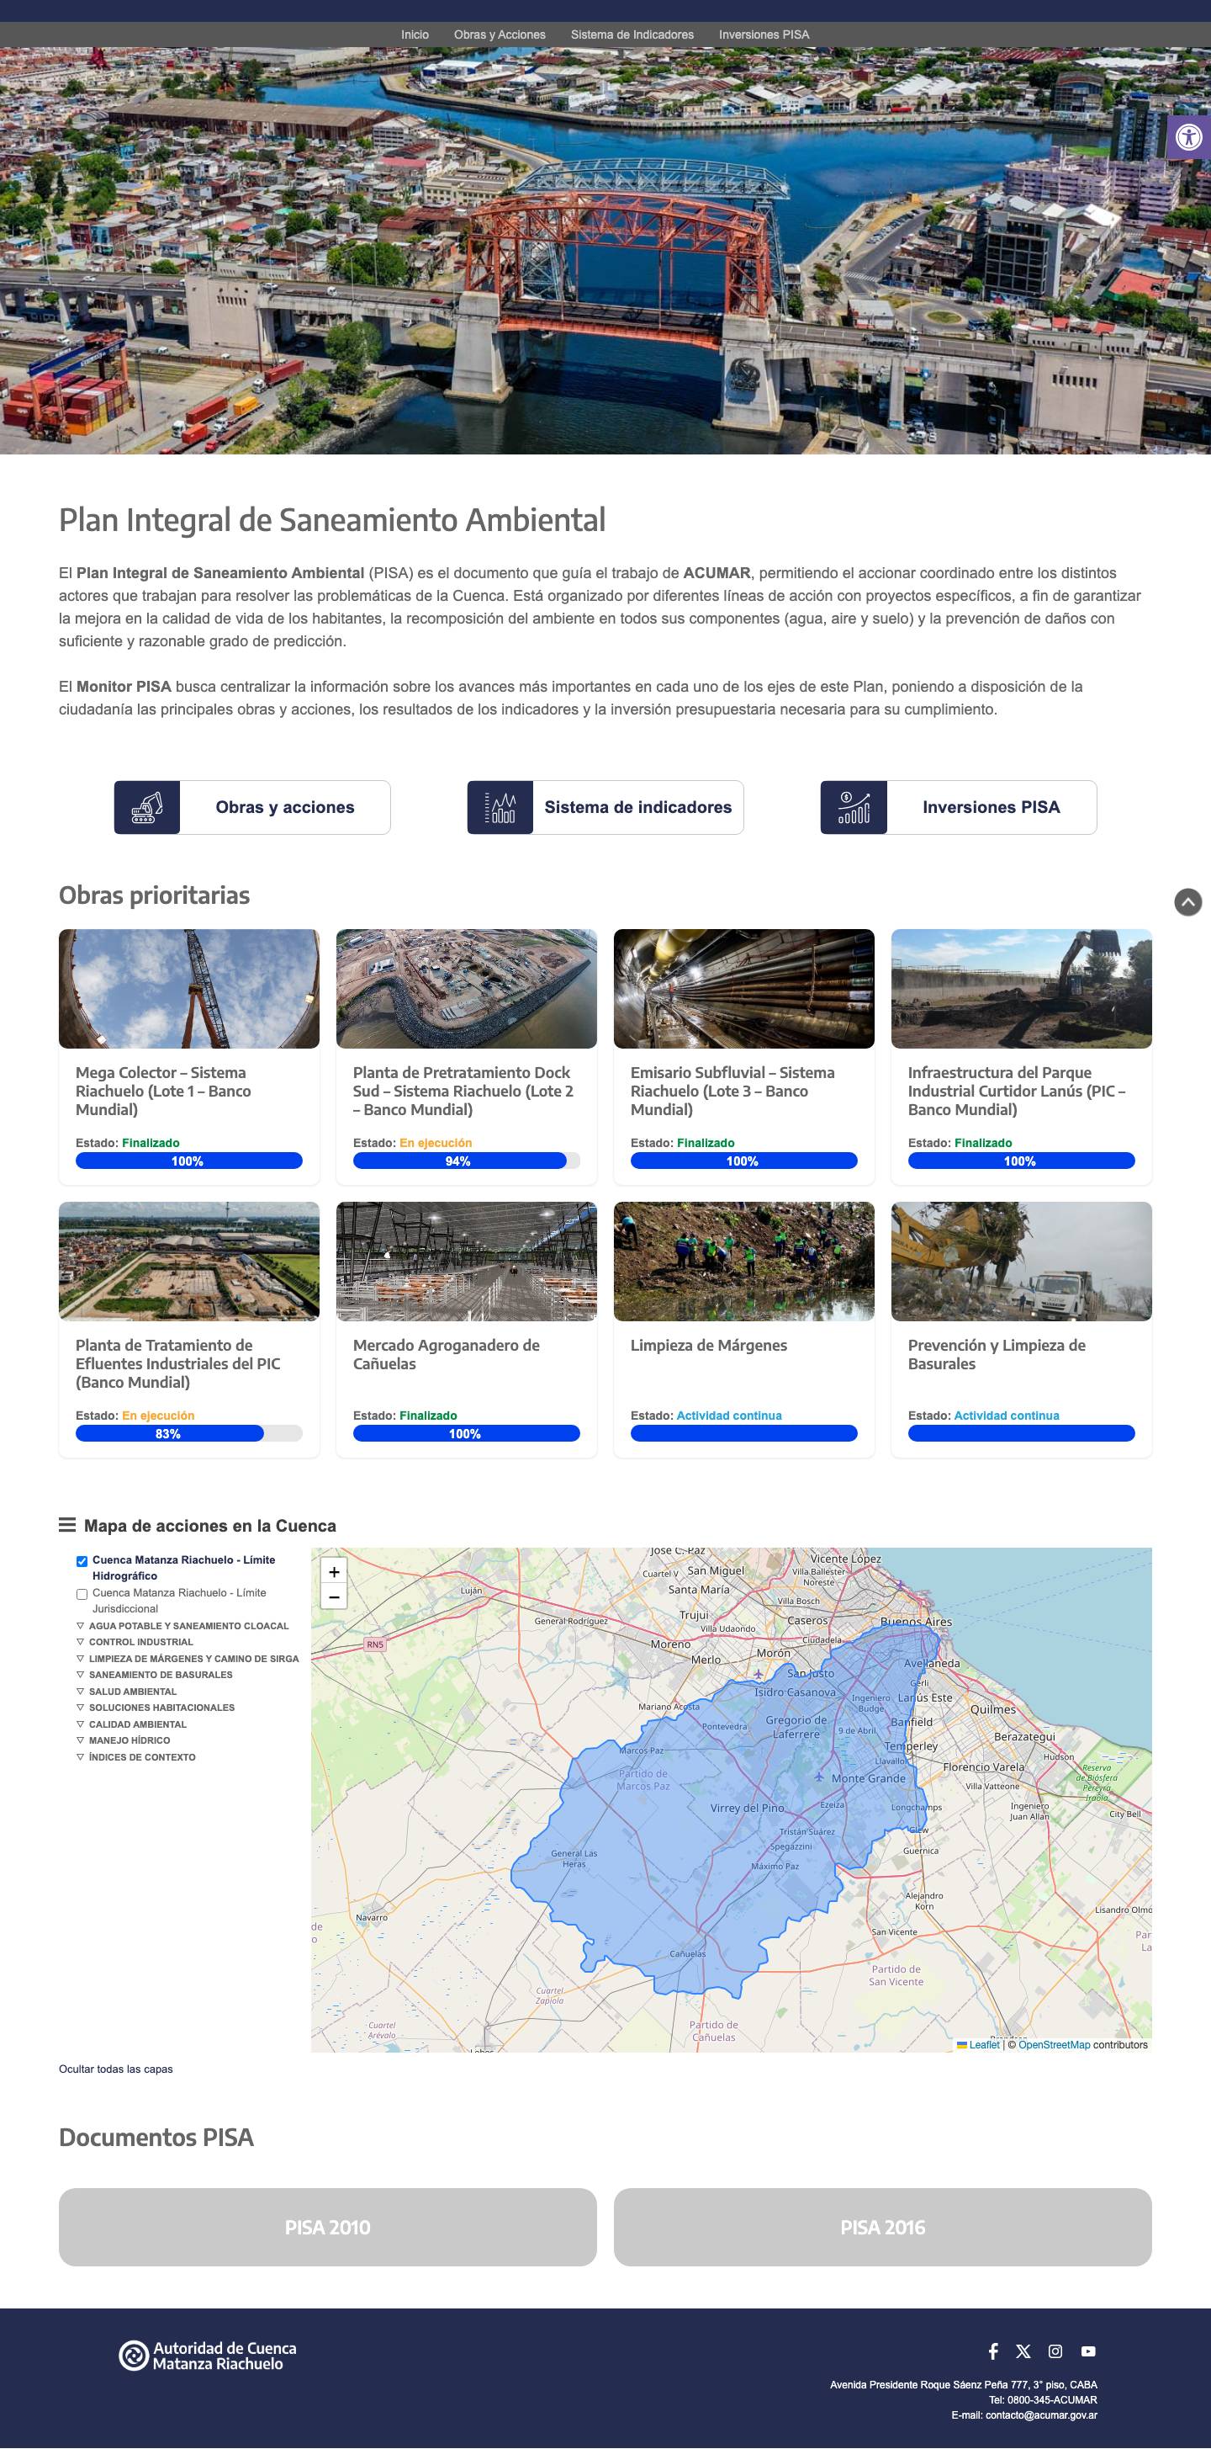The image size is (1211, 2449).
Task: Open the Planta de Tratamiento de Efluentes photo
Action: coord(189,1262)
